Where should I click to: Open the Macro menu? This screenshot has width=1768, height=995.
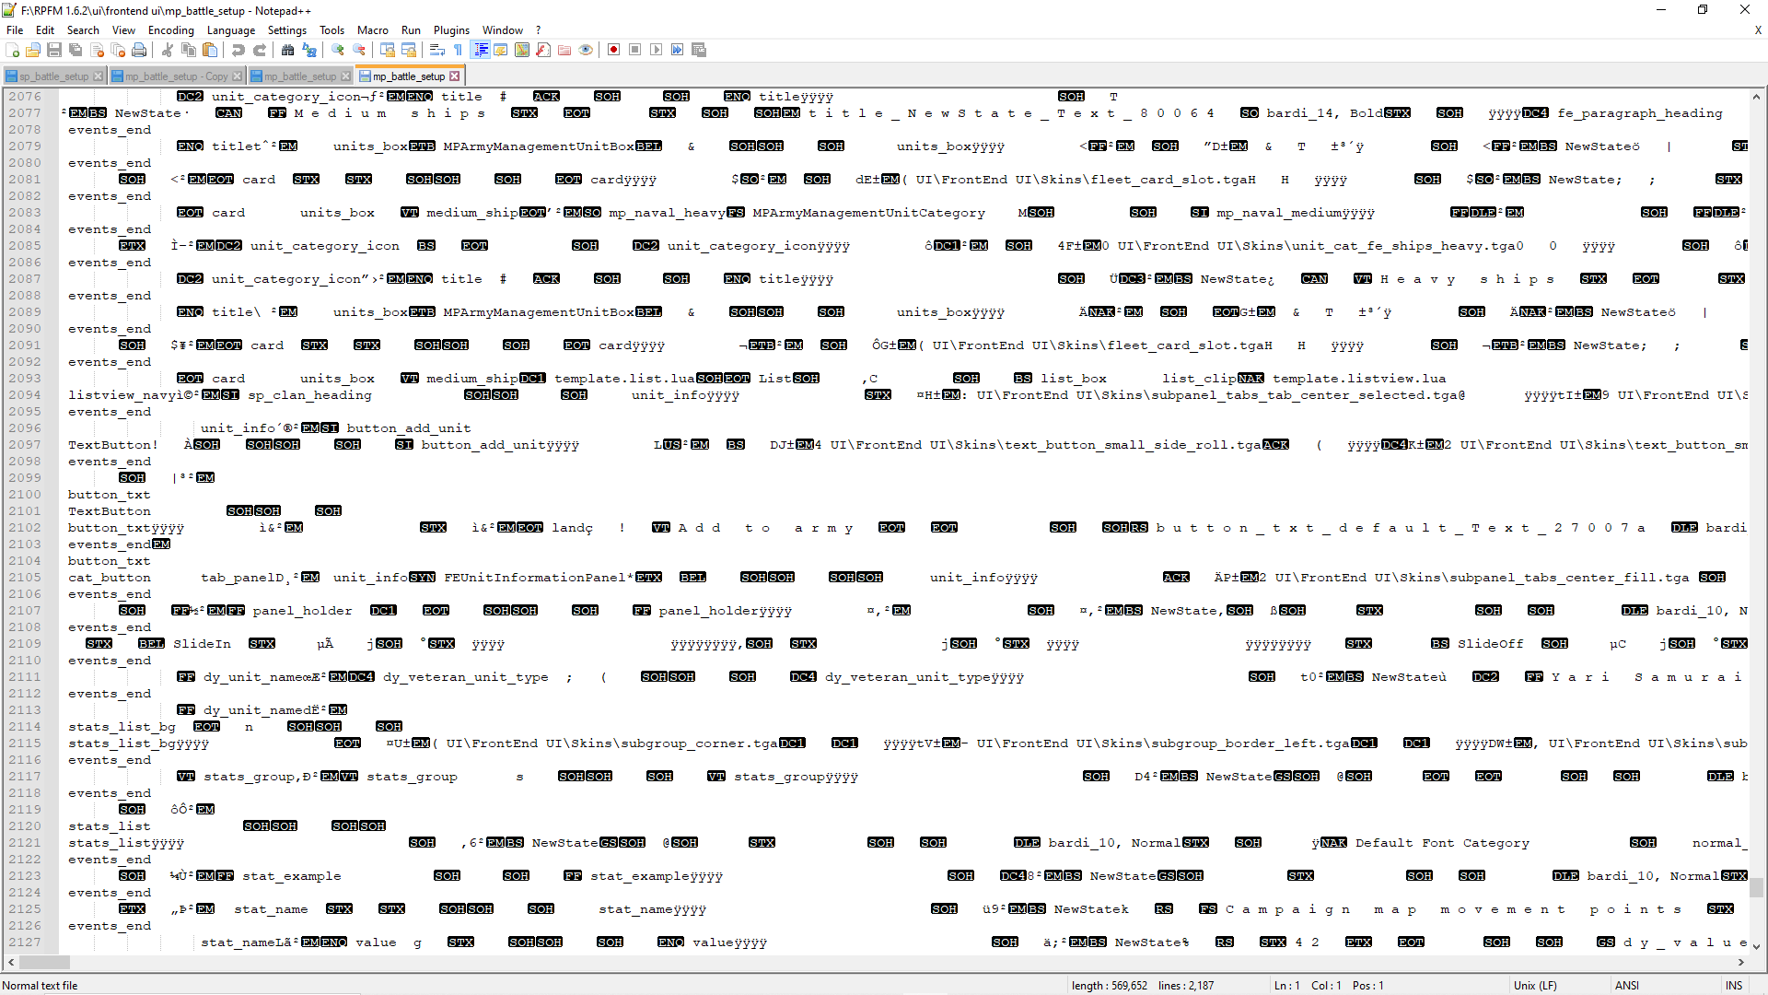373,30
